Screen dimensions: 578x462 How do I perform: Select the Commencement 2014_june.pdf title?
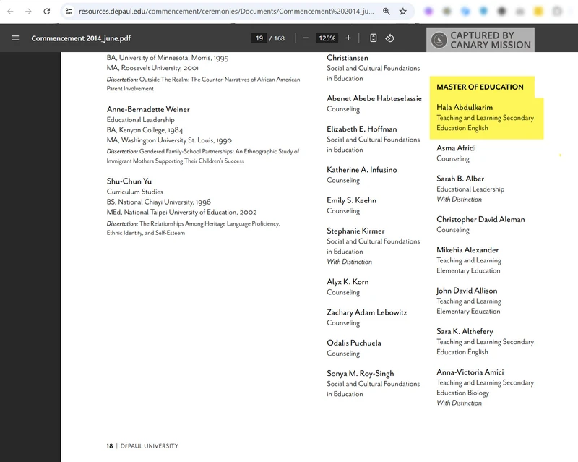pyautogui.click(x=81, y=38)
